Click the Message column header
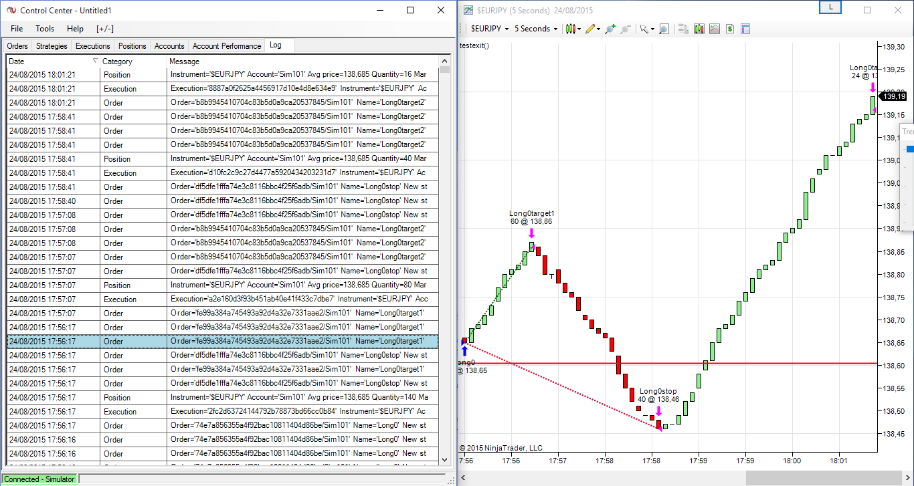 click(x=303, y=61)
